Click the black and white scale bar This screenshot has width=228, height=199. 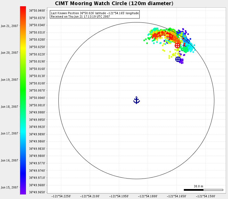pyautogui.click(x=203, y=190)
